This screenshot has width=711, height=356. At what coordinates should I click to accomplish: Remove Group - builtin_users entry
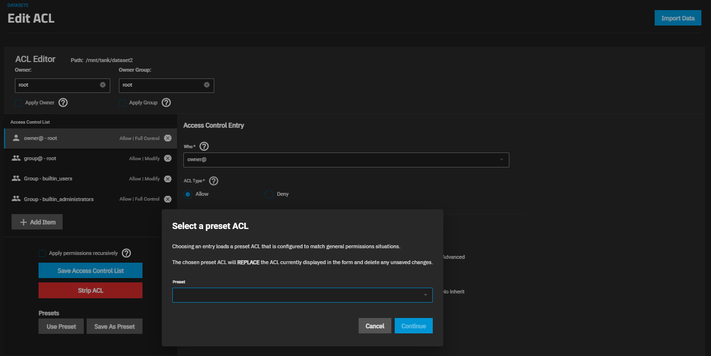tap(168, 178)
